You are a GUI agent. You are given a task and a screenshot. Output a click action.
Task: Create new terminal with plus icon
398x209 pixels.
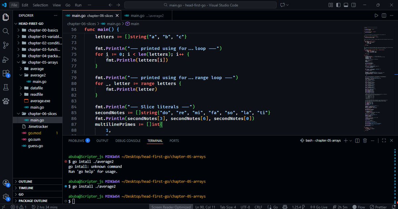[x=346, y=140]
